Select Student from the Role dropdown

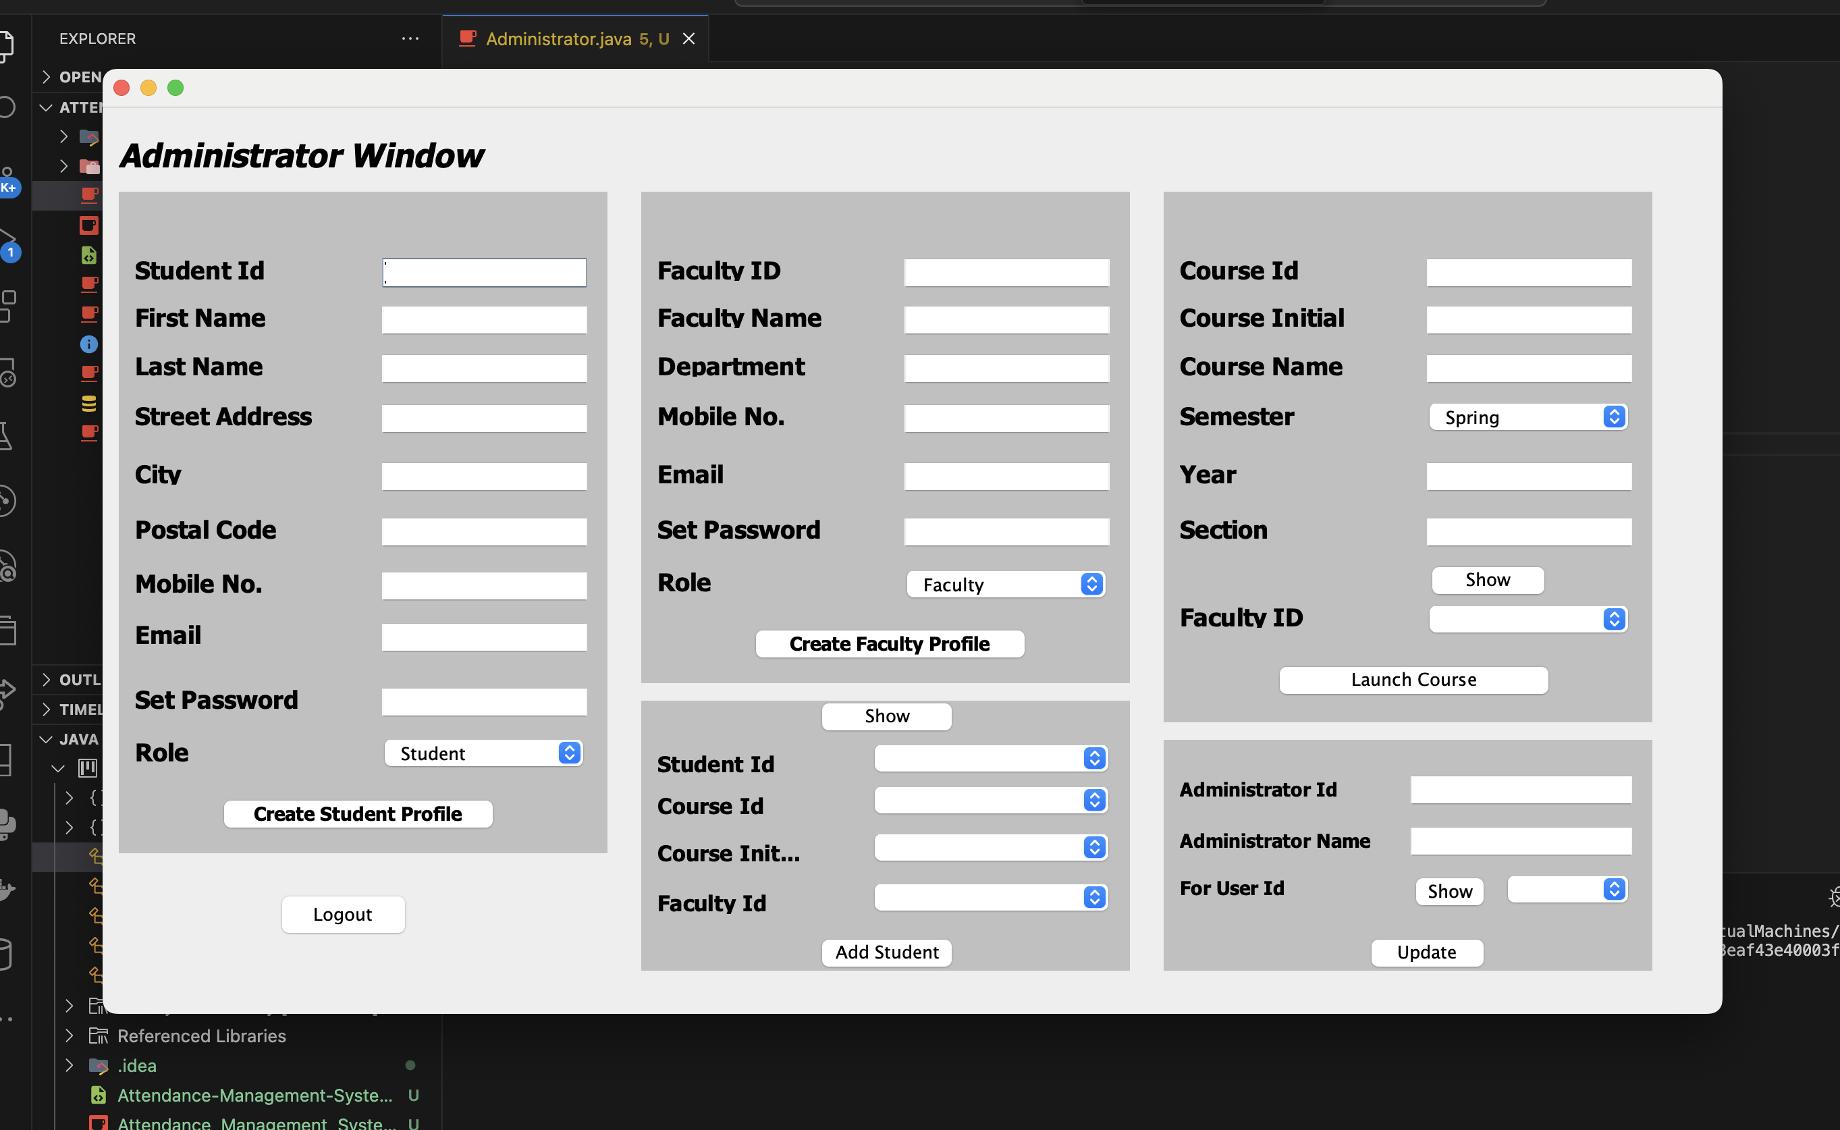tap(485, 753)
